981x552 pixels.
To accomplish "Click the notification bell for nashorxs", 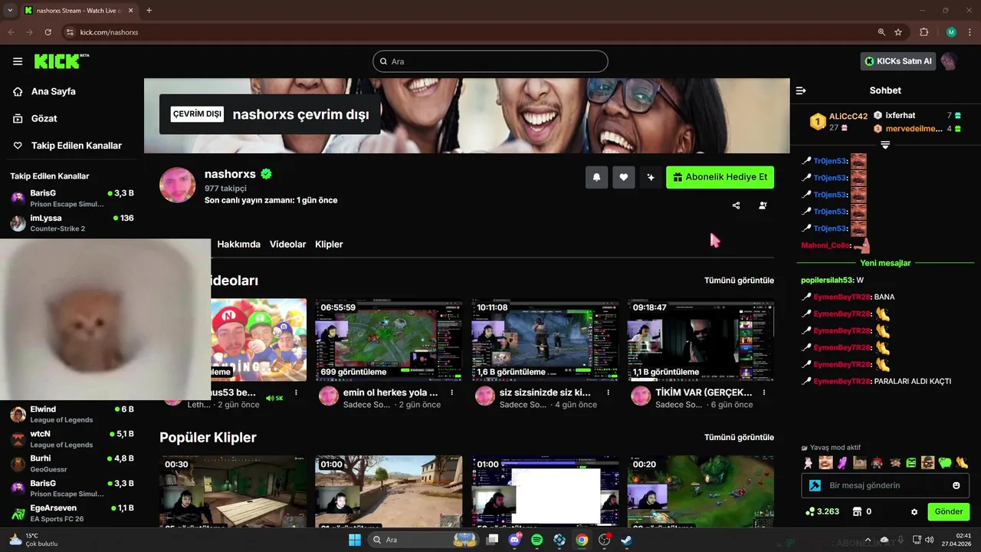I will click(596, 177).
